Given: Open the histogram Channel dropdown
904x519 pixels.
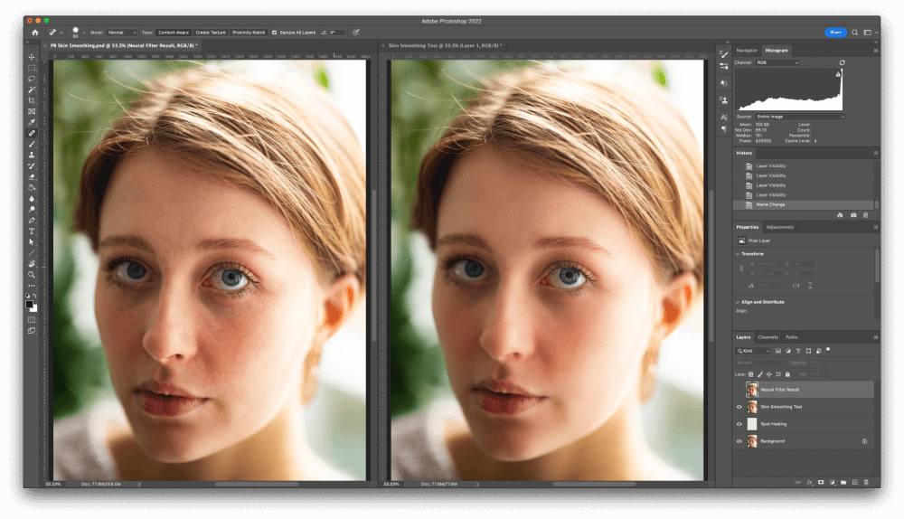Looking at the screenshot, I should point(777,62).
